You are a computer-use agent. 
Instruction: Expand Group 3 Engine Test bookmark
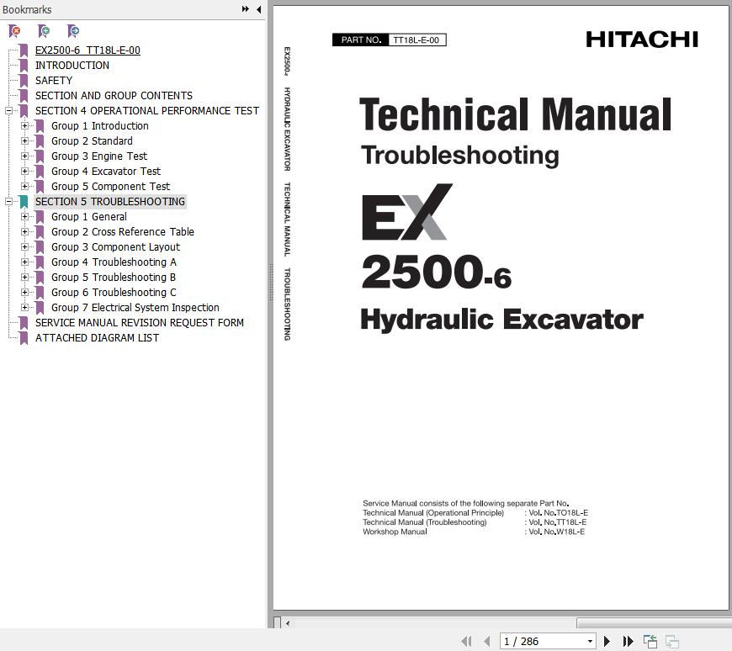[x=24, y=156]
